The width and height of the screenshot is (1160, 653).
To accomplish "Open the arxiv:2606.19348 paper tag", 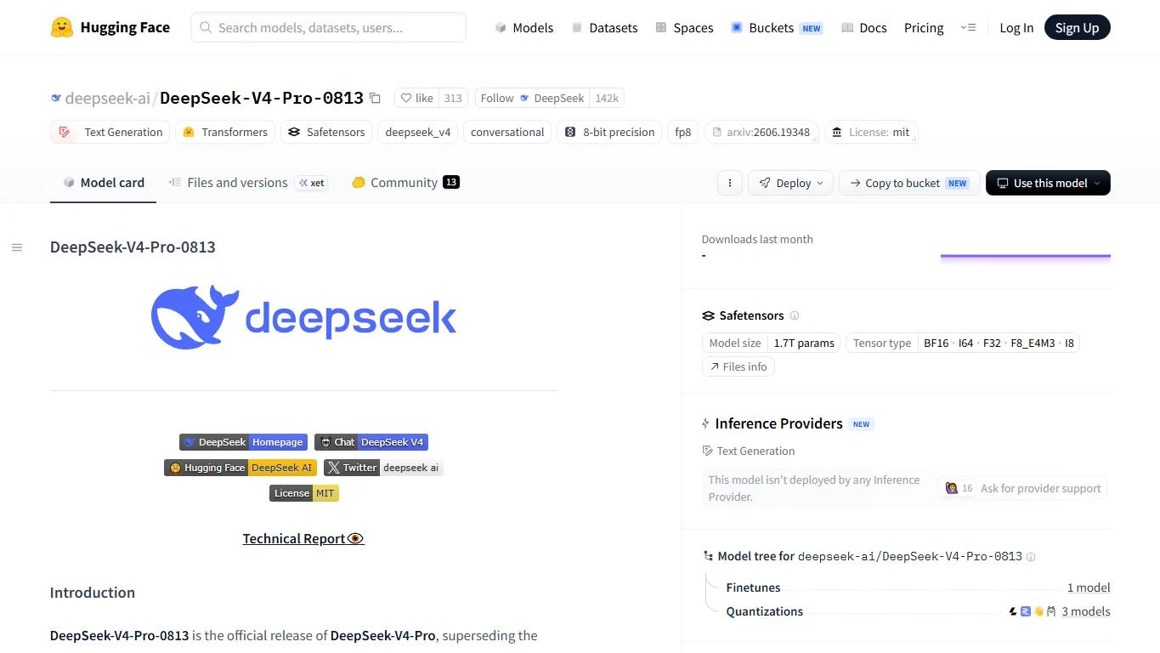I will pos(761,132).
